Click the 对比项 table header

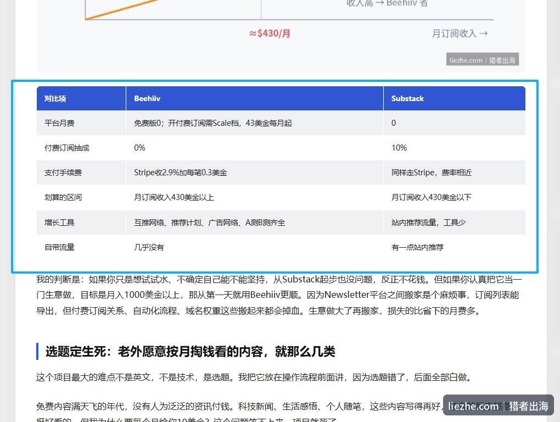coord(81,98)
